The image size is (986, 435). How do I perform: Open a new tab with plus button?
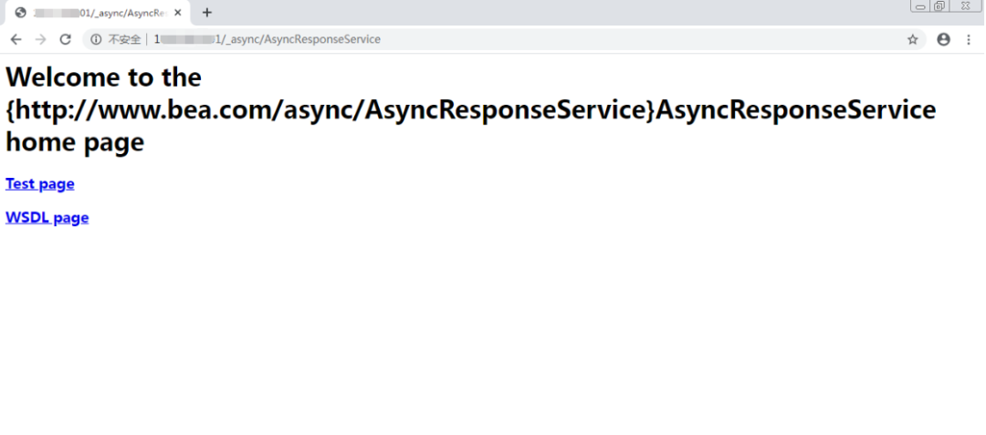point(207,13)
